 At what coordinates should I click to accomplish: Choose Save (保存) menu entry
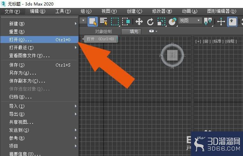(x=39, y=65)
